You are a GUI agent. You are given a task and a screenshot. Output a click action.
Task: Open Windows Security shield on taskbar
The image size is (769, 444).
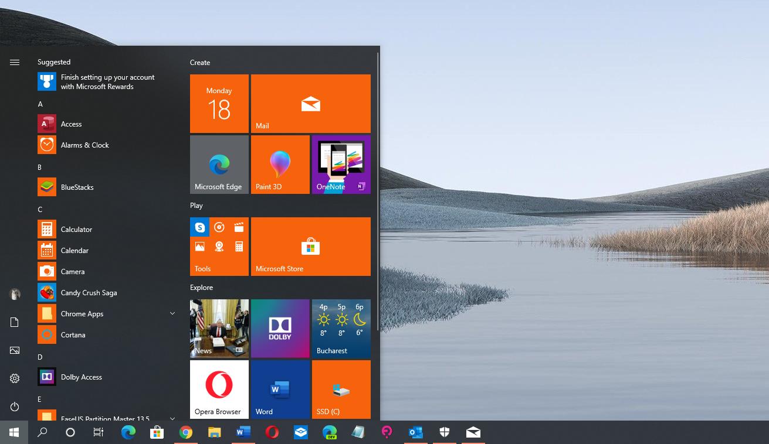point(444,432)
